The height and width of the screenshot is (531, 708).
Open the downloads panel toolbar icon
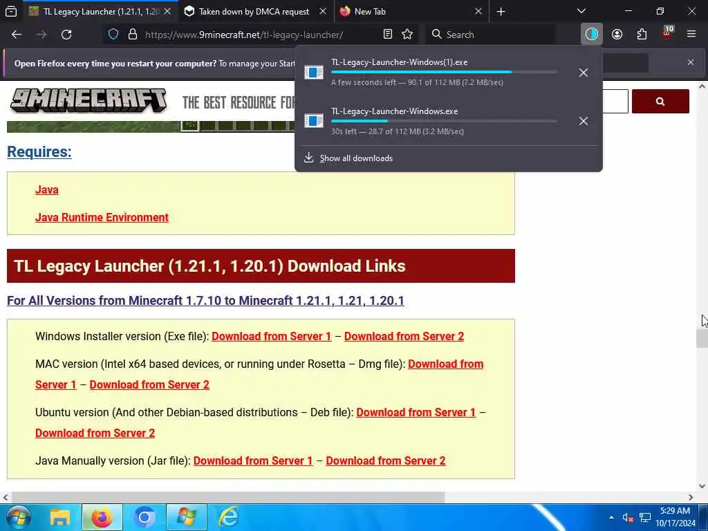[x=592, y=35]
